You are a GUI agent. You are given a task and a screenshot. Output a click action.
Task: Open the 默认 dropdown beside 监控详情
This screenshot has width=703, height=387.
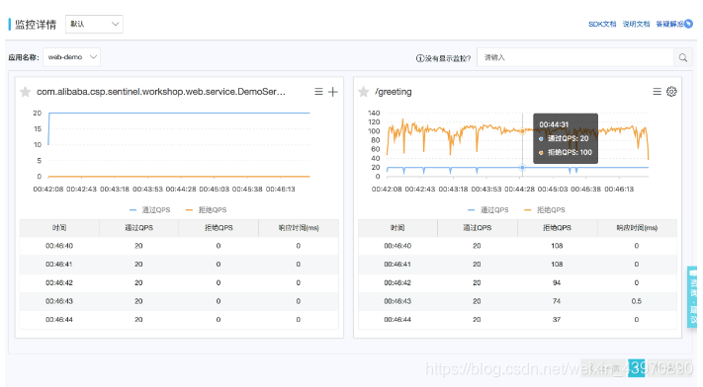point(94,24)
